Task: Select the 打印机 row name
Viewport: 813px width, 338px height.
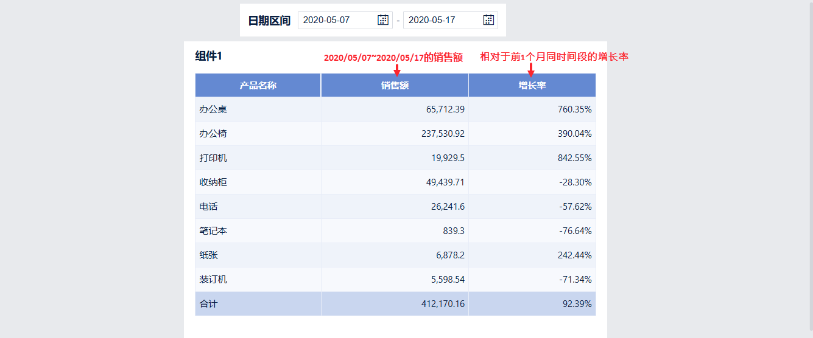Action: pos(213,158)
